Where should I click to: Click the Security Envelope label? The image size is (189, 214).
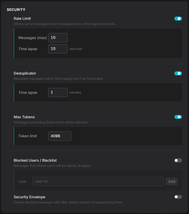tap(29, 197)
